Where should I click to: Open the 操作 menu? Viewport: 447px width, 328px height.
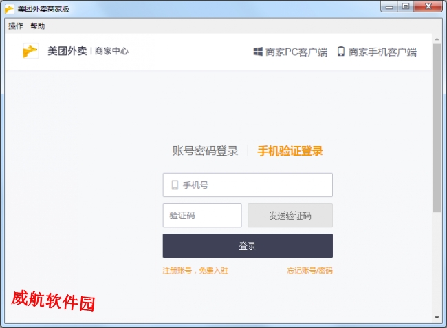click(x=16, y=26)
